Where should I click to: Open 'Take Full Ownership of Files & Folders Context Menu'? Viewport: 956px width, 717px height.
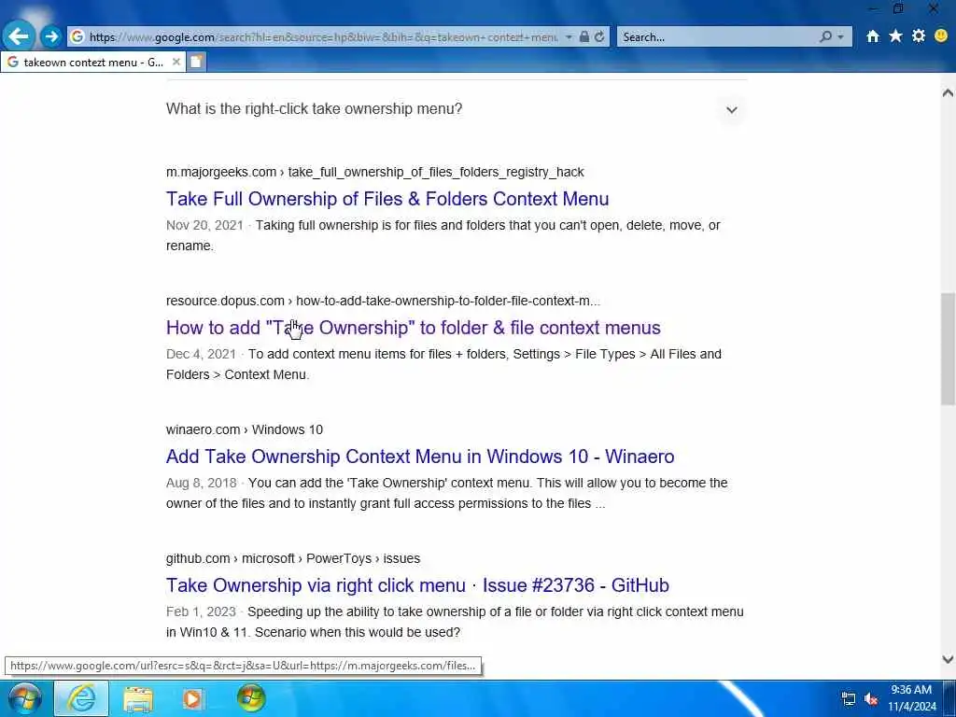[387, 199]
